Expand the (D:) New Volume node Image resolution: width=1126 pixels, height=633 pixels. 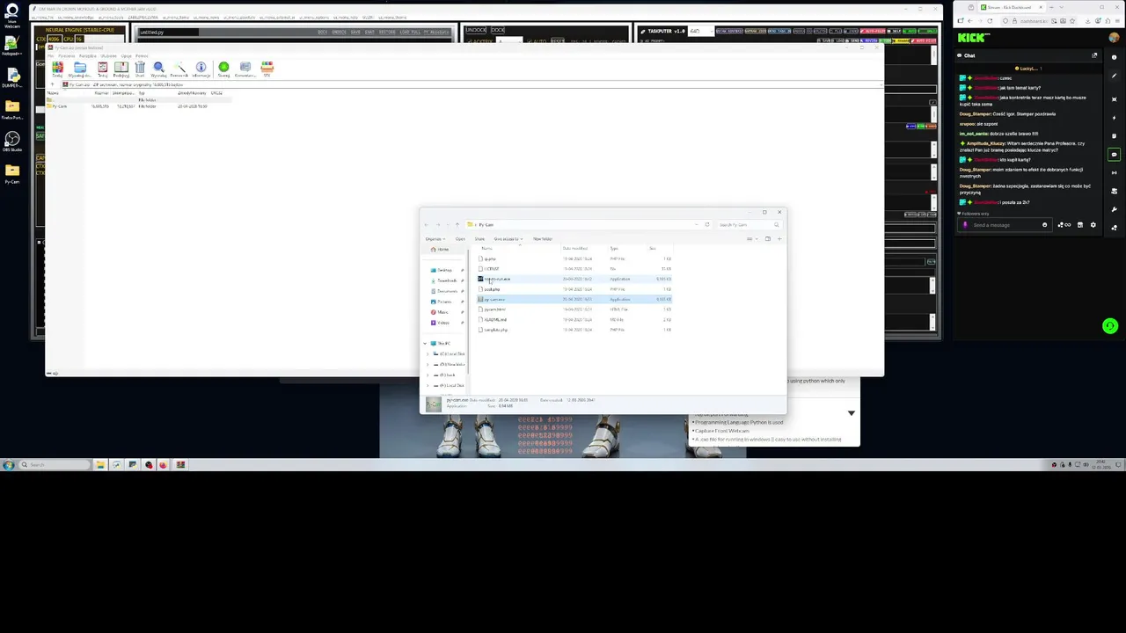[428, 365]
